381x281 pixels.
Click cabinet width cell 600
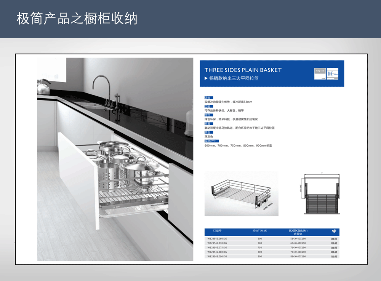260,239
